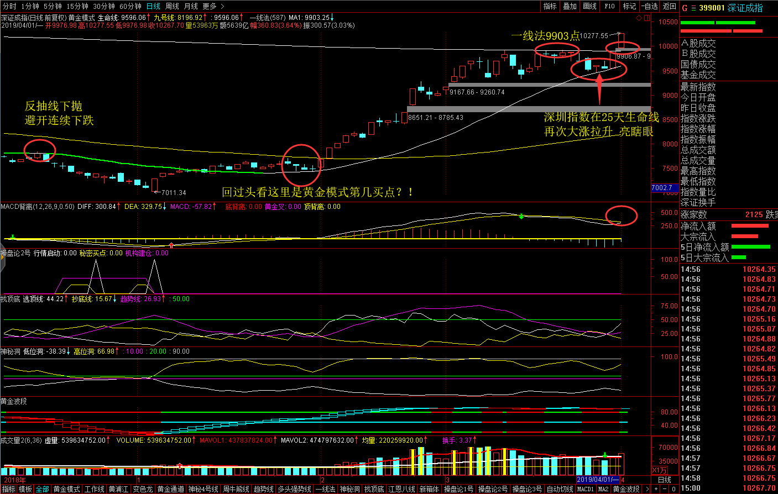Select the 30分钟 period
Image resolution: width=778 pixels, height=494 pixels.
pyautogui.click(x=104, y=6)
